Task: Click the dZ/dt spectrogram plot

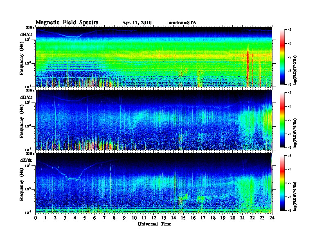Action: pos(154,183)
